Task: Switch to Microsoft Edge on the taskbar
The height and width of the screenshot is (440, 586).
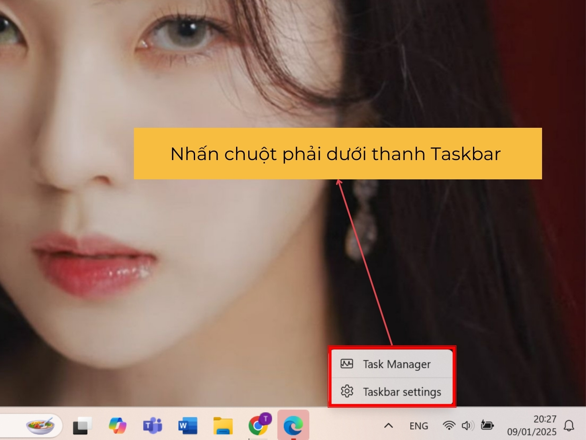Action: click(x=293, y=426)
